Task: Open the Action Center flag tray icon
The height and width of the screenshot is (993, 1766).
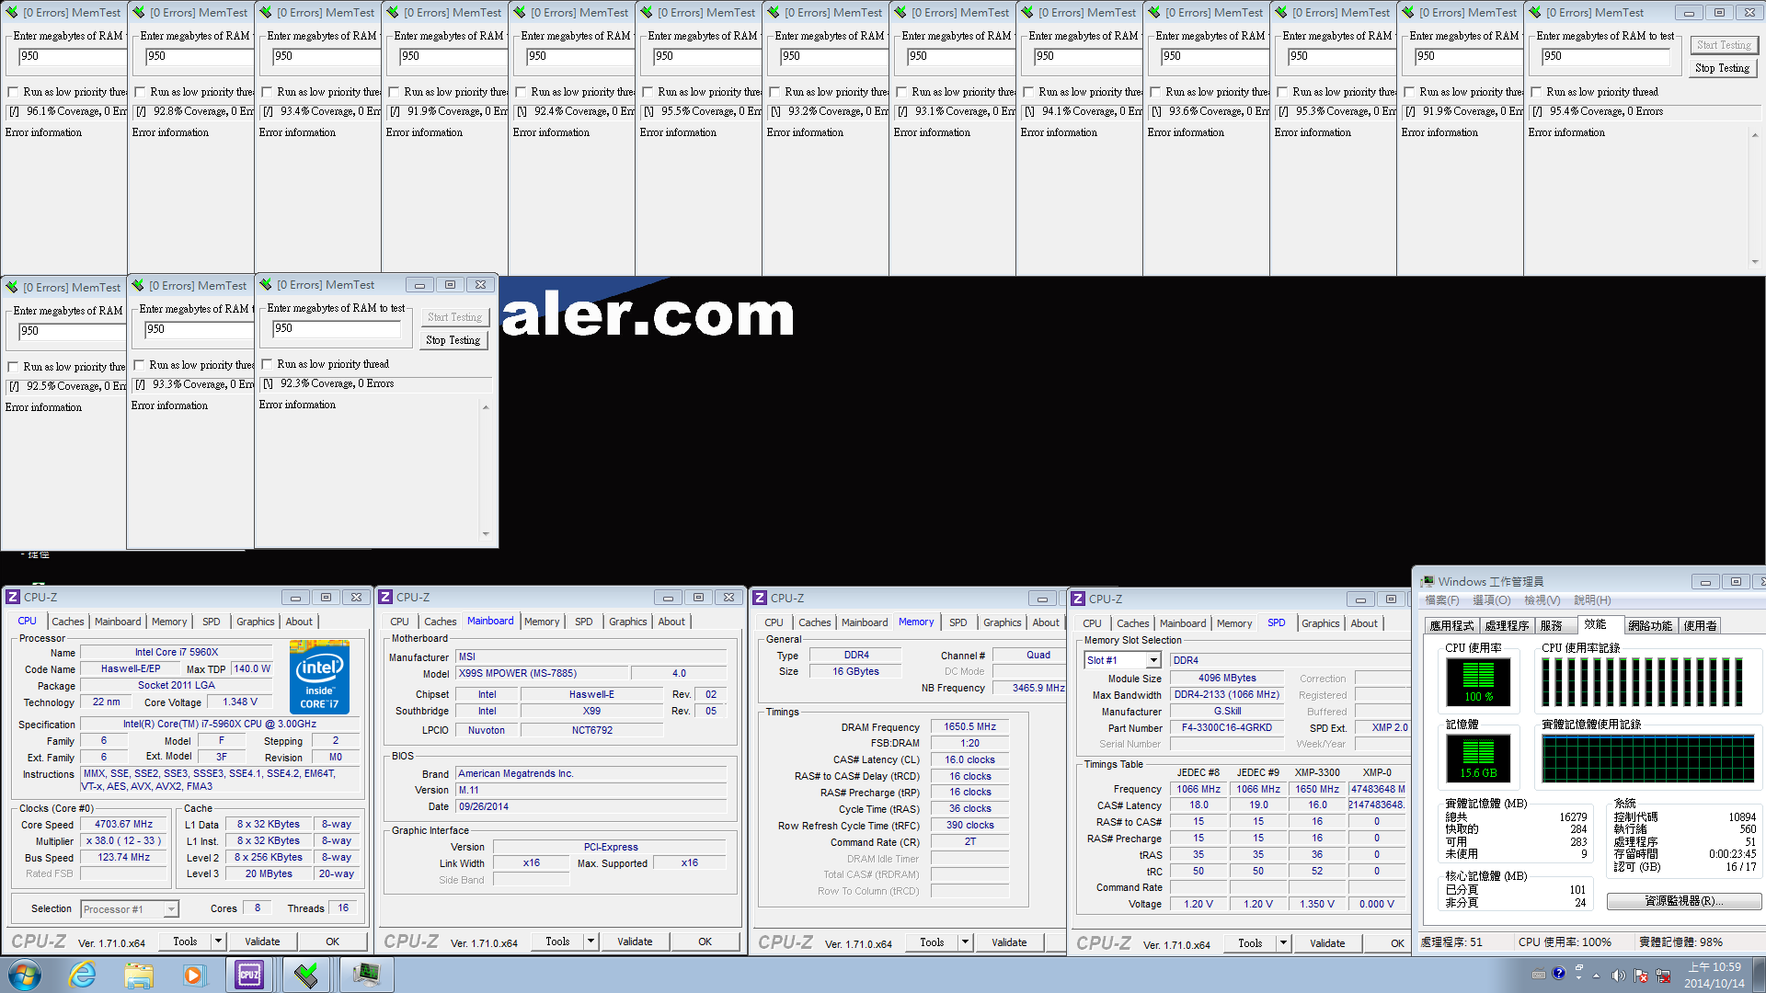Action: 1641,975
